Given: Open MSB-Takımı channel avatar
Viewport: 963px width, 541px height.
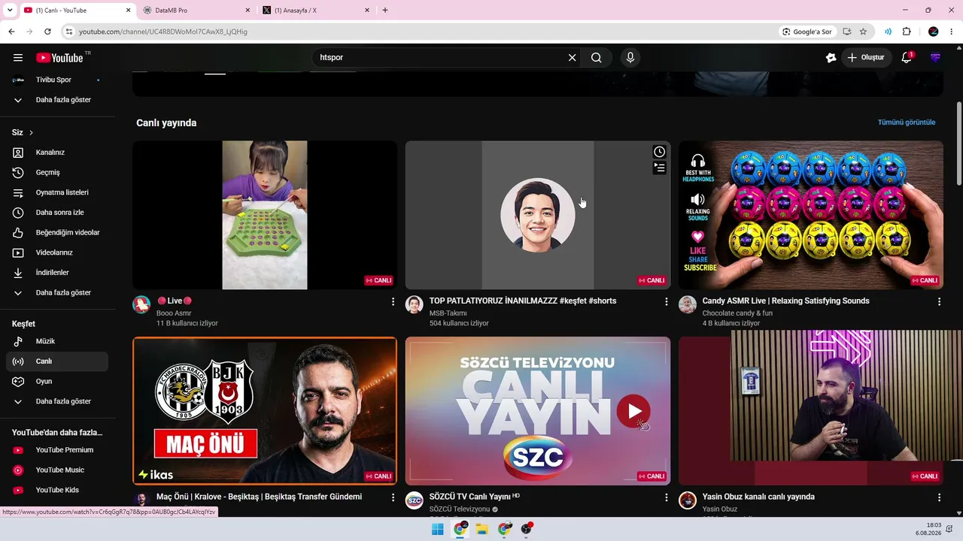Looking at the screenshot, I should 415,304.
